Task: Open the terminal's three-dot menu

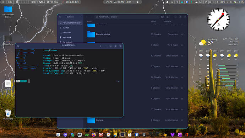Action: tap(105, 46)
